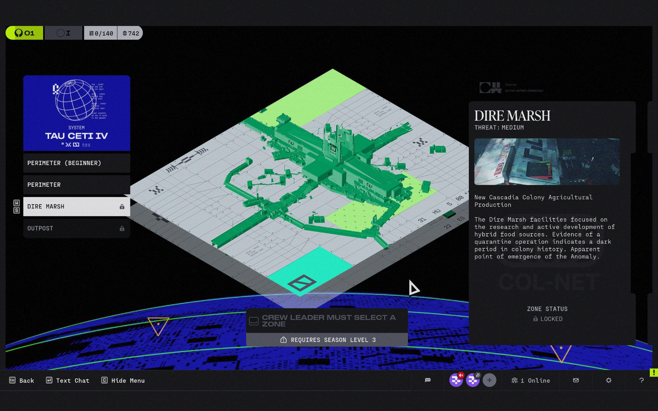
Task: Select the locked Dire Marsh zone
Action: (x=77, y=206)
